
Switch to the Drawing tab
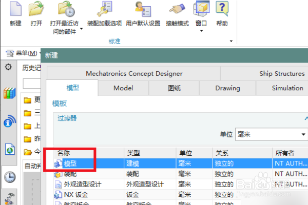point(227,88)
